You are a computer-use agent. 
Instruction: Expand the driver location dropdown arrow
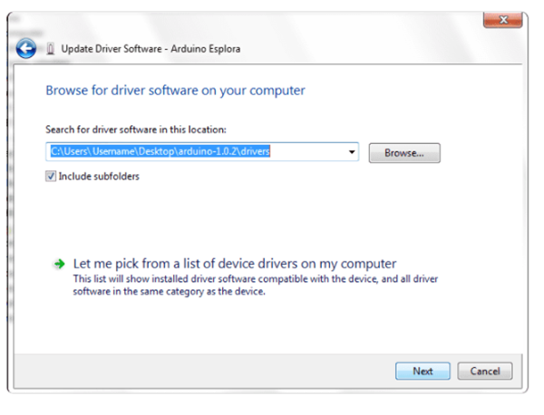coord(351,152)
